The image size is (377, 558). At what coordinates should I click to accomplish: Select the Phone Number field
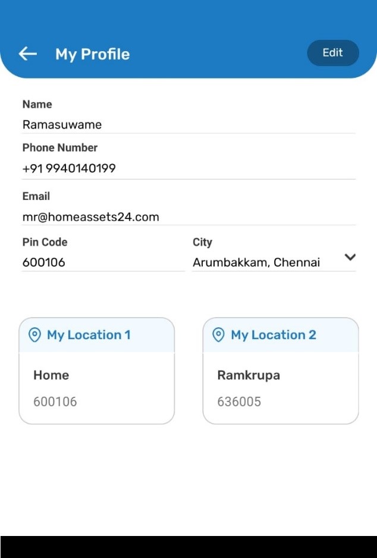(x=188, y=168)
